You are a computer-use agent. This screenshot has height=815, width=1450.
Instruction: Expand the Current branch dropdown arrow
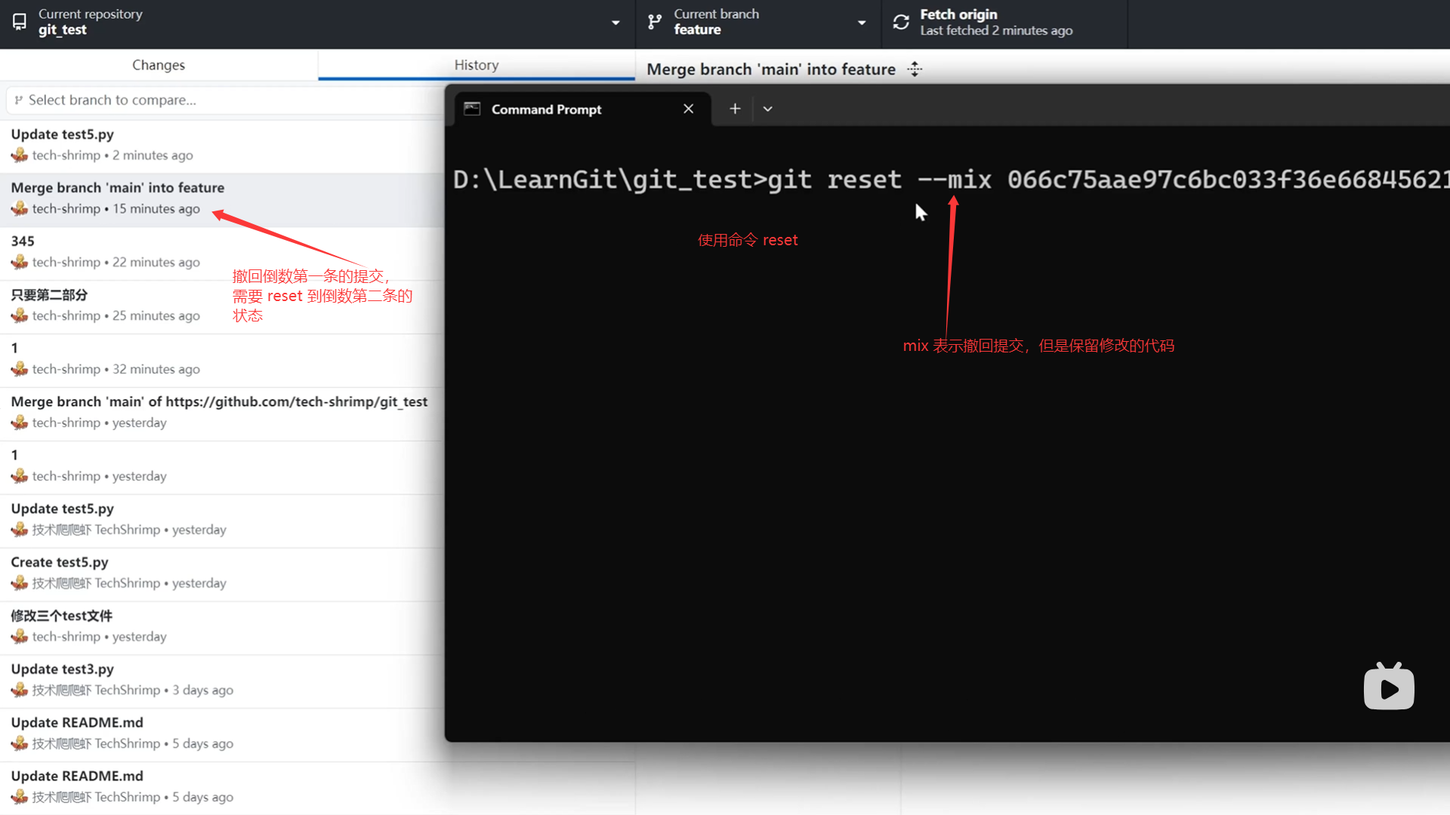click(x=862, y=23)
